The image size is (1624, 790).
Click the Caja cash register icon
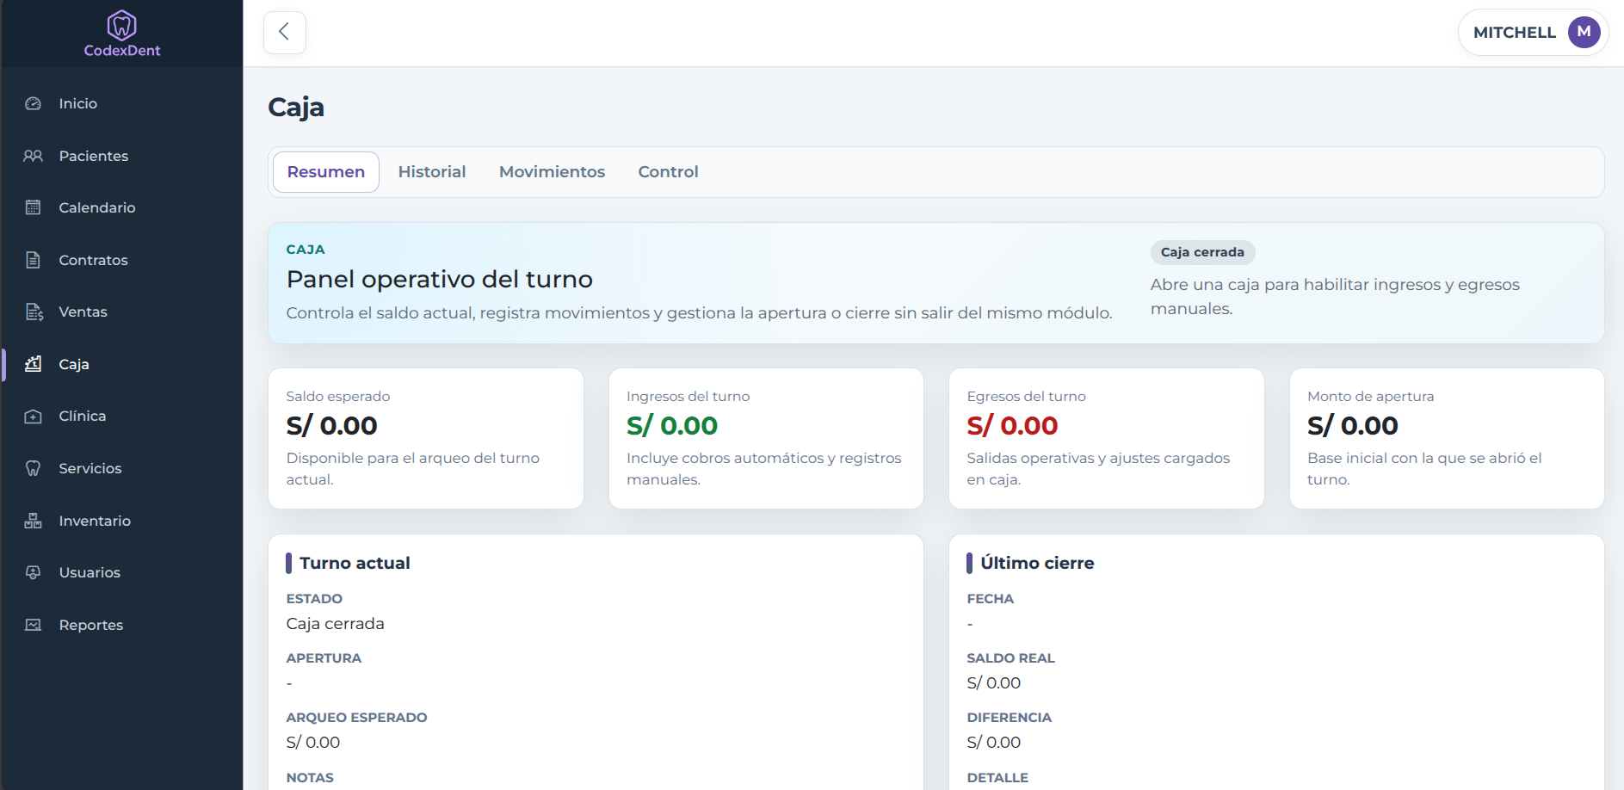[34, 364]
